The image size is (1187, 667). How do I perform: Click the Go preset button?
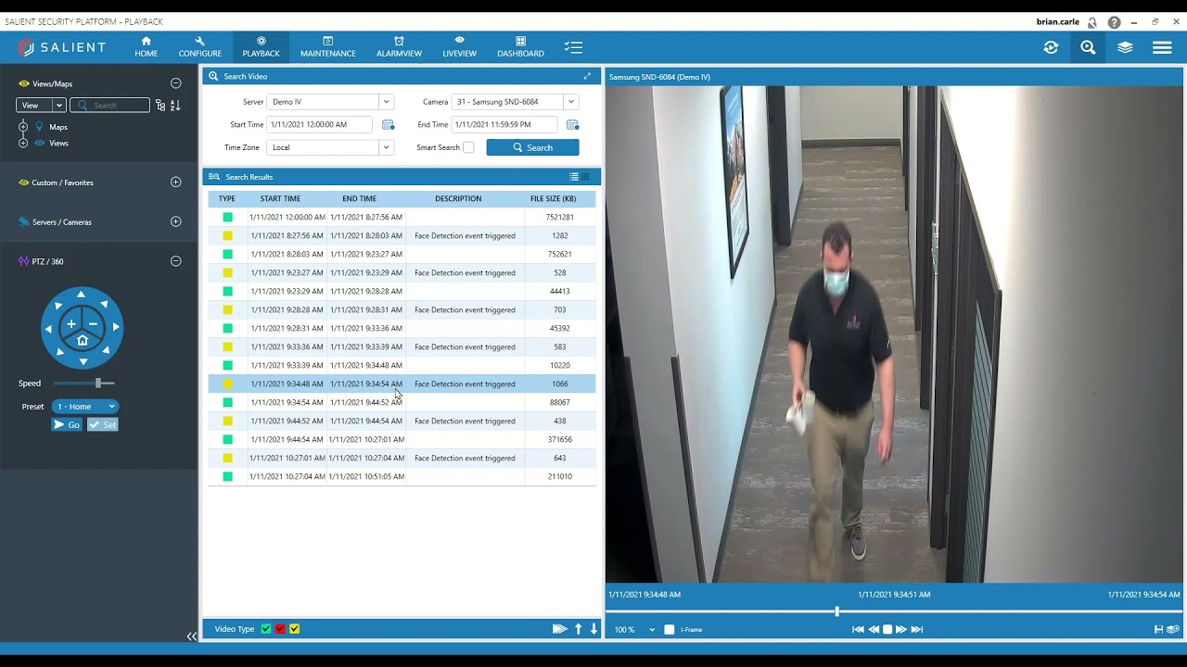pyautogui.click(x=67, y=425)
